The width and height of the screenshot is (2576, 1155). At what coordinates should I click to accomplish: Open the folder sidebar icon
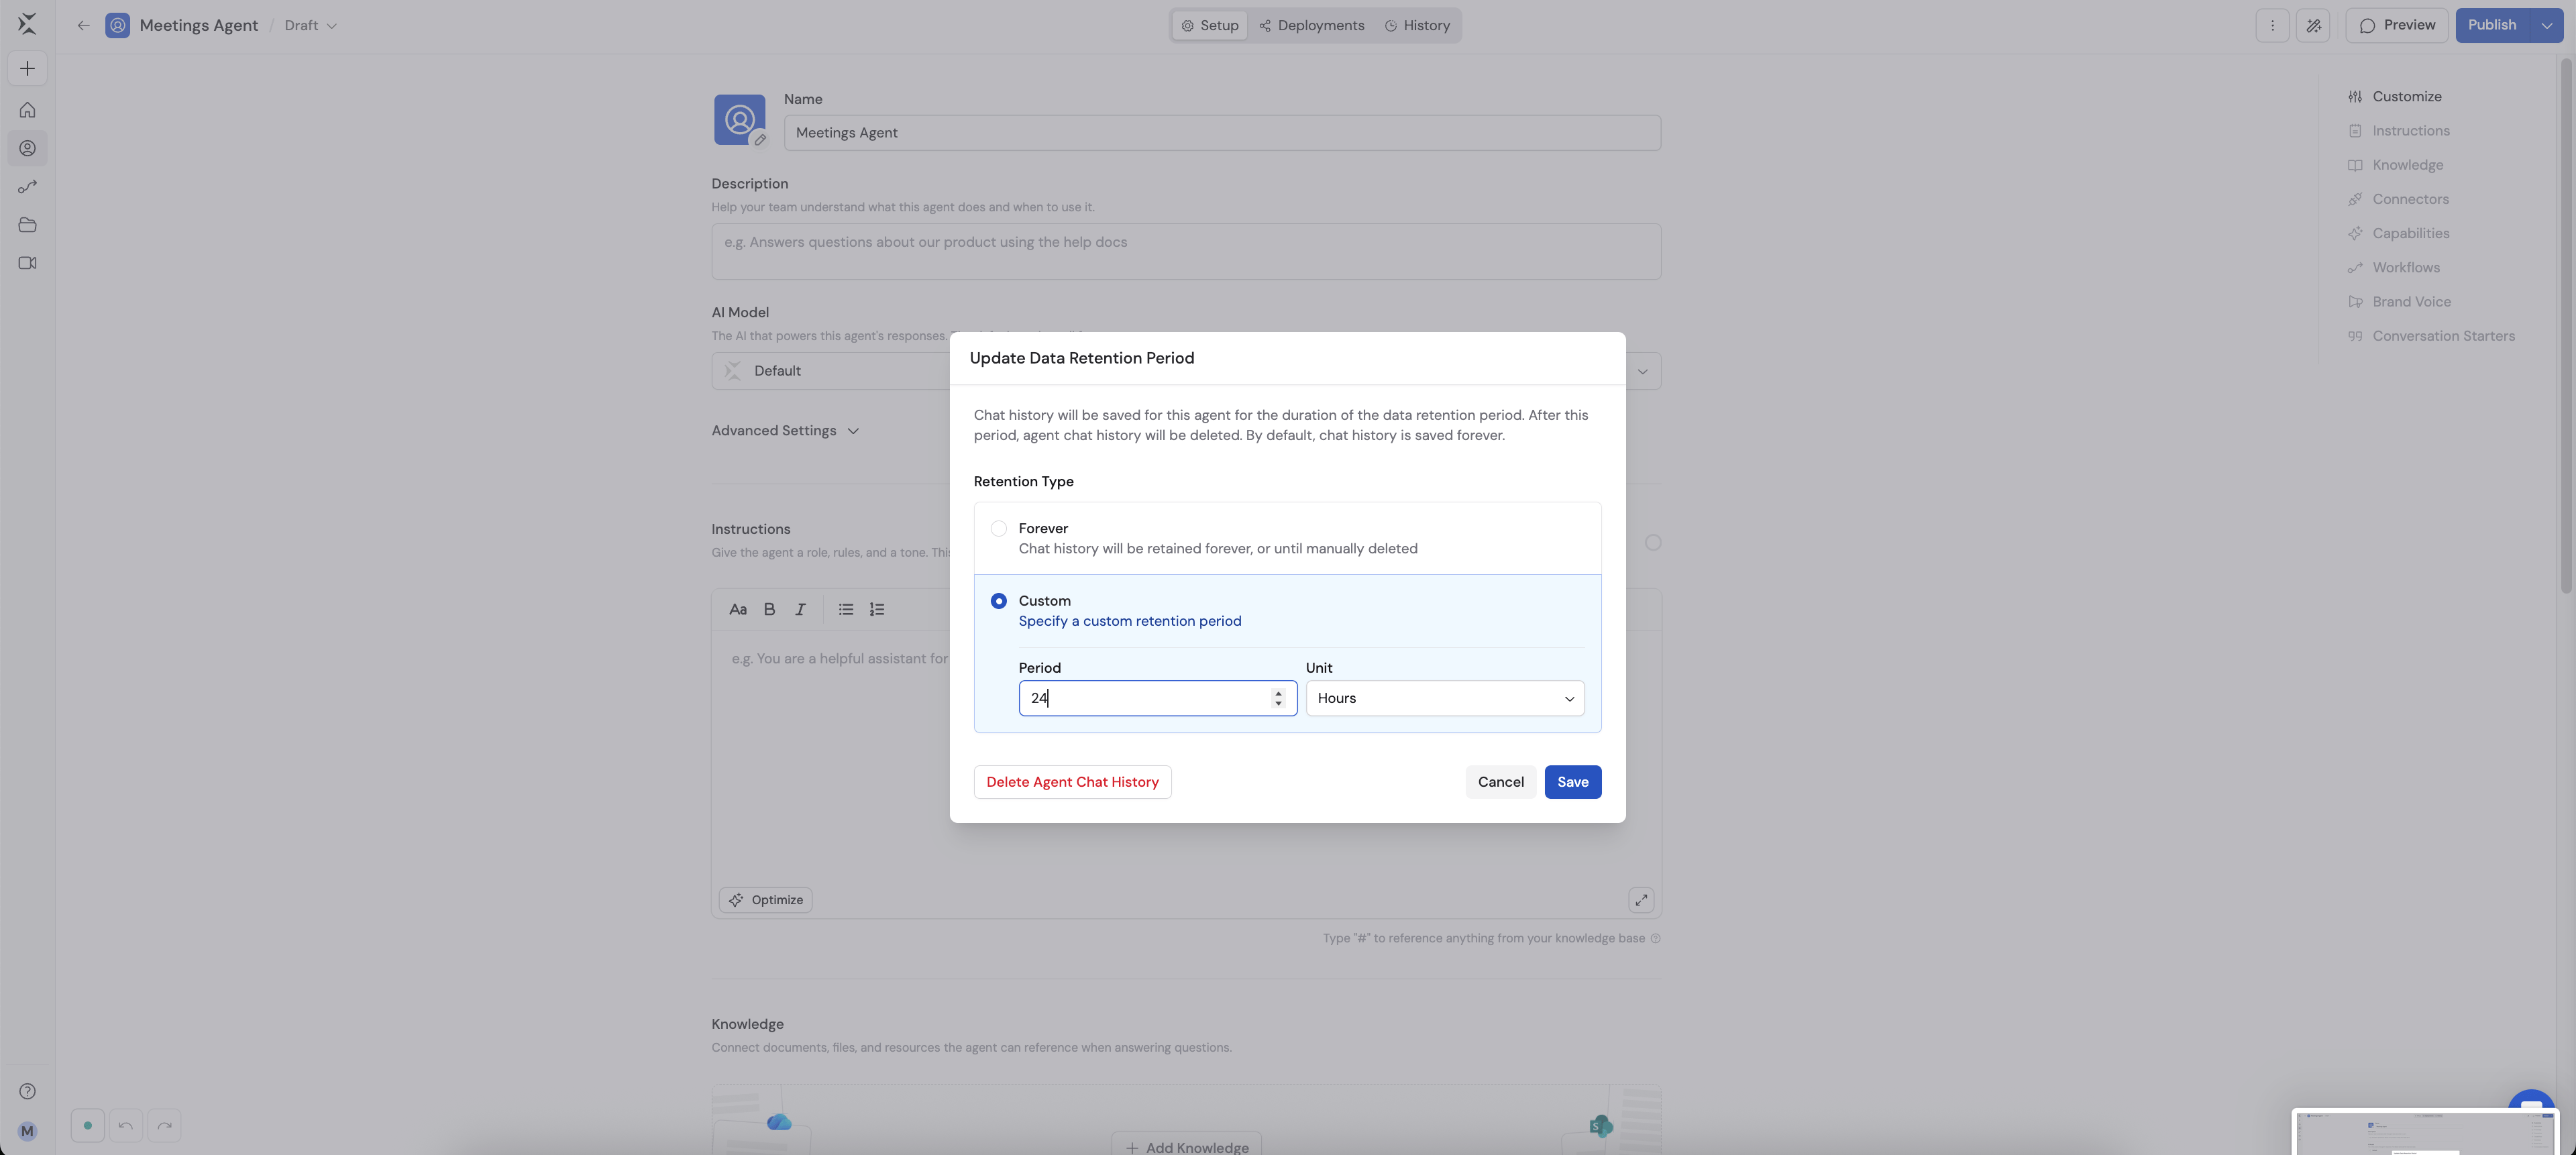click(x=27, y=225)
